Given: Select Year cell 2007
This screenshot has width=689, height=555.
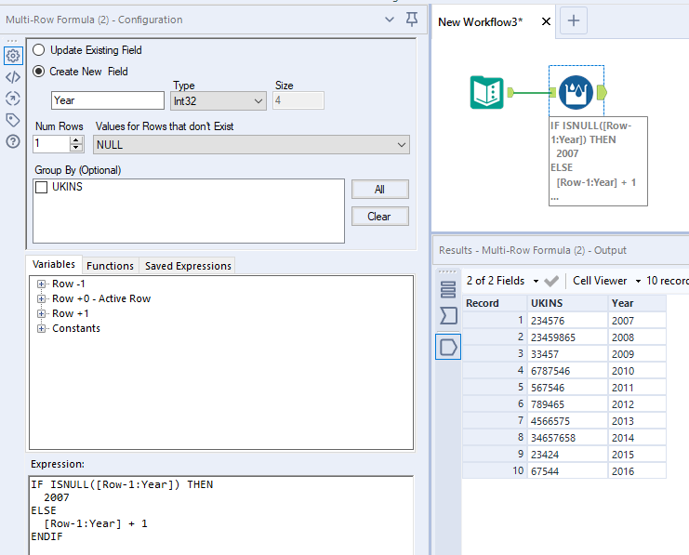Looking at the screenshot, I should [x=637, y=321].
